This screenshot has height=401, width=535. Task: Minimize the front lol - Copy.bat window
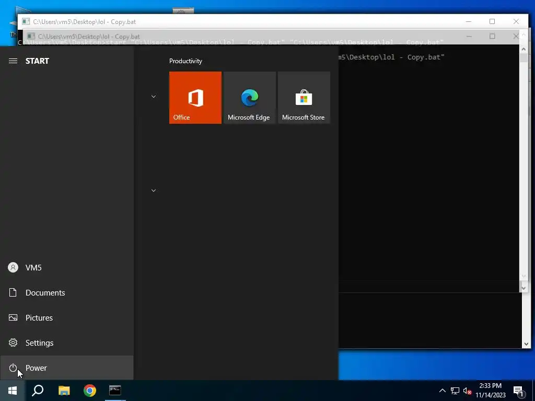[469, 21]
